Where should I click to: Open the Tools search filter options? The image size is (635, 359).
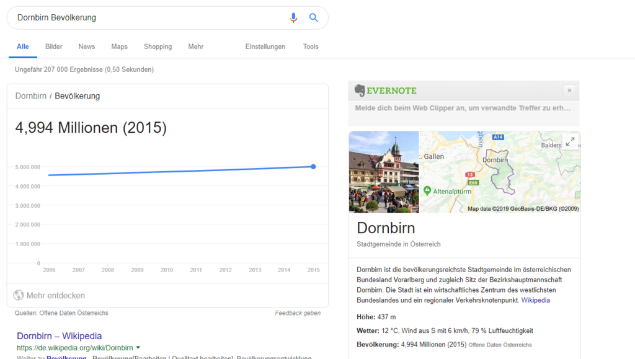(311, 47)
